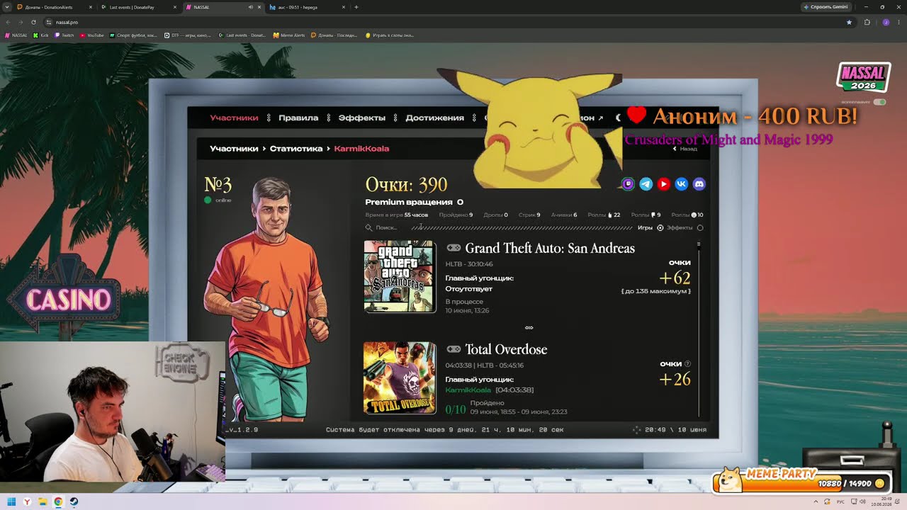Viewport: 907px width, 510px height.
Task: Open the Meme Alerts bookmark
Action: click(289, 35)
